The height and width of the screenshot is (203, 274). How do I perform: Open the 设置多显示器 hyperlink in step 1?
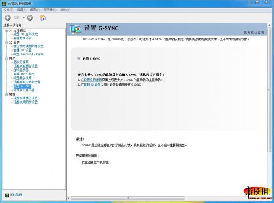pos(93,80)
